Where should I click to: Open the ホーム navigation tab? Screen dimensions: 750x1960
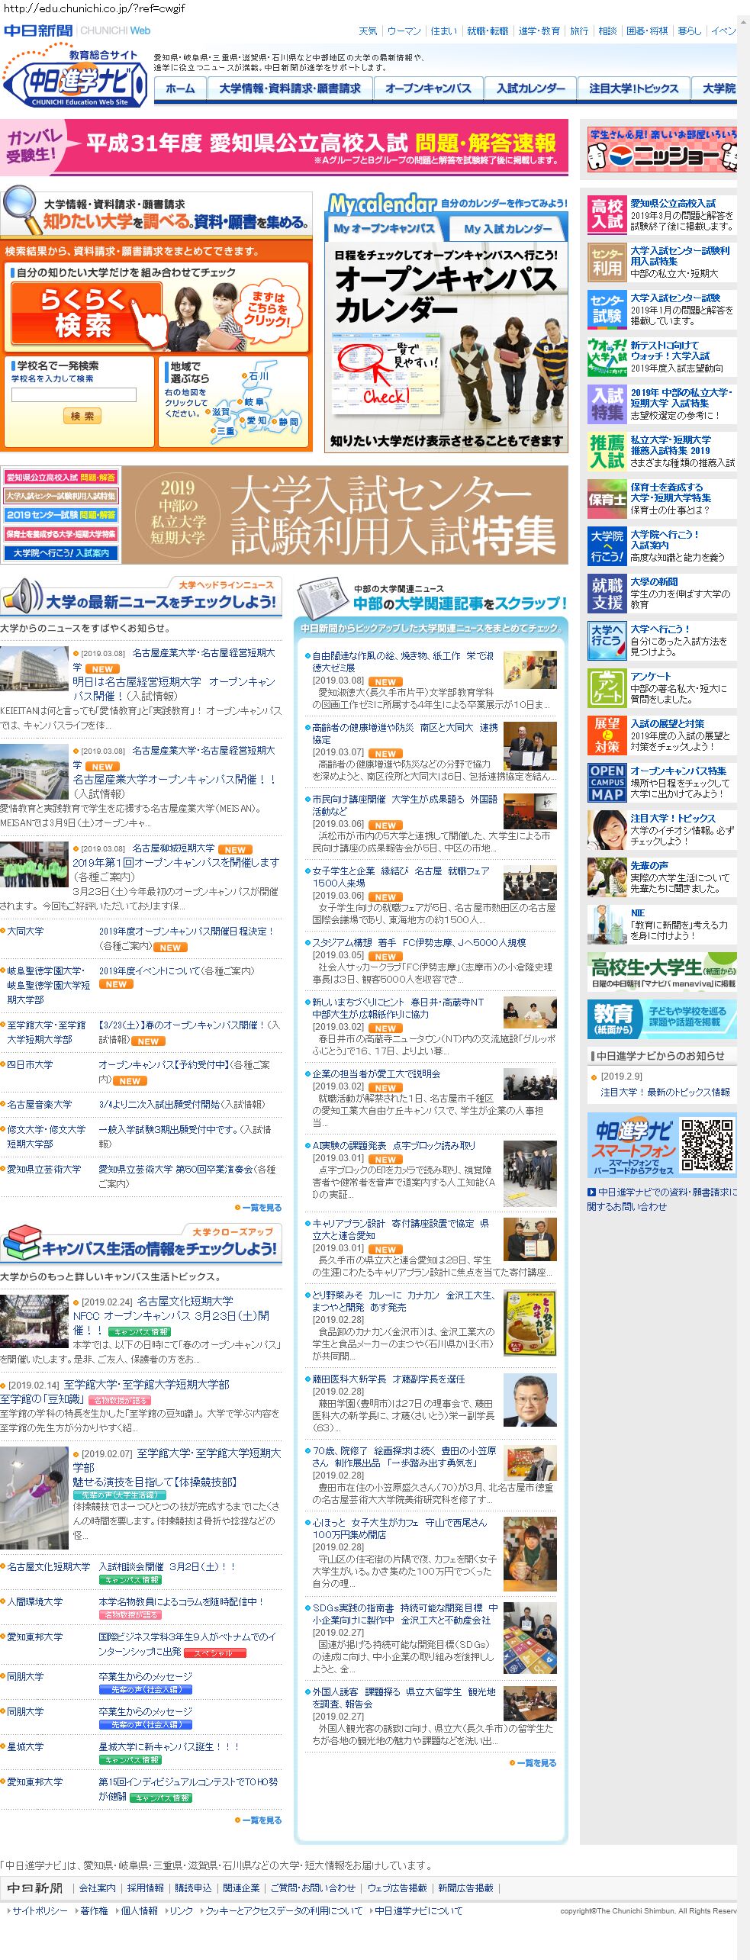[180, 89]
